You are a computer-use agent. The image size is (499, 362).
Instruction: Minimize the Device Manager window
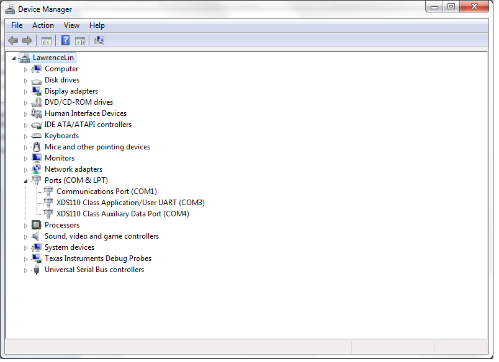pyautogui.click(x=434, y=7)
